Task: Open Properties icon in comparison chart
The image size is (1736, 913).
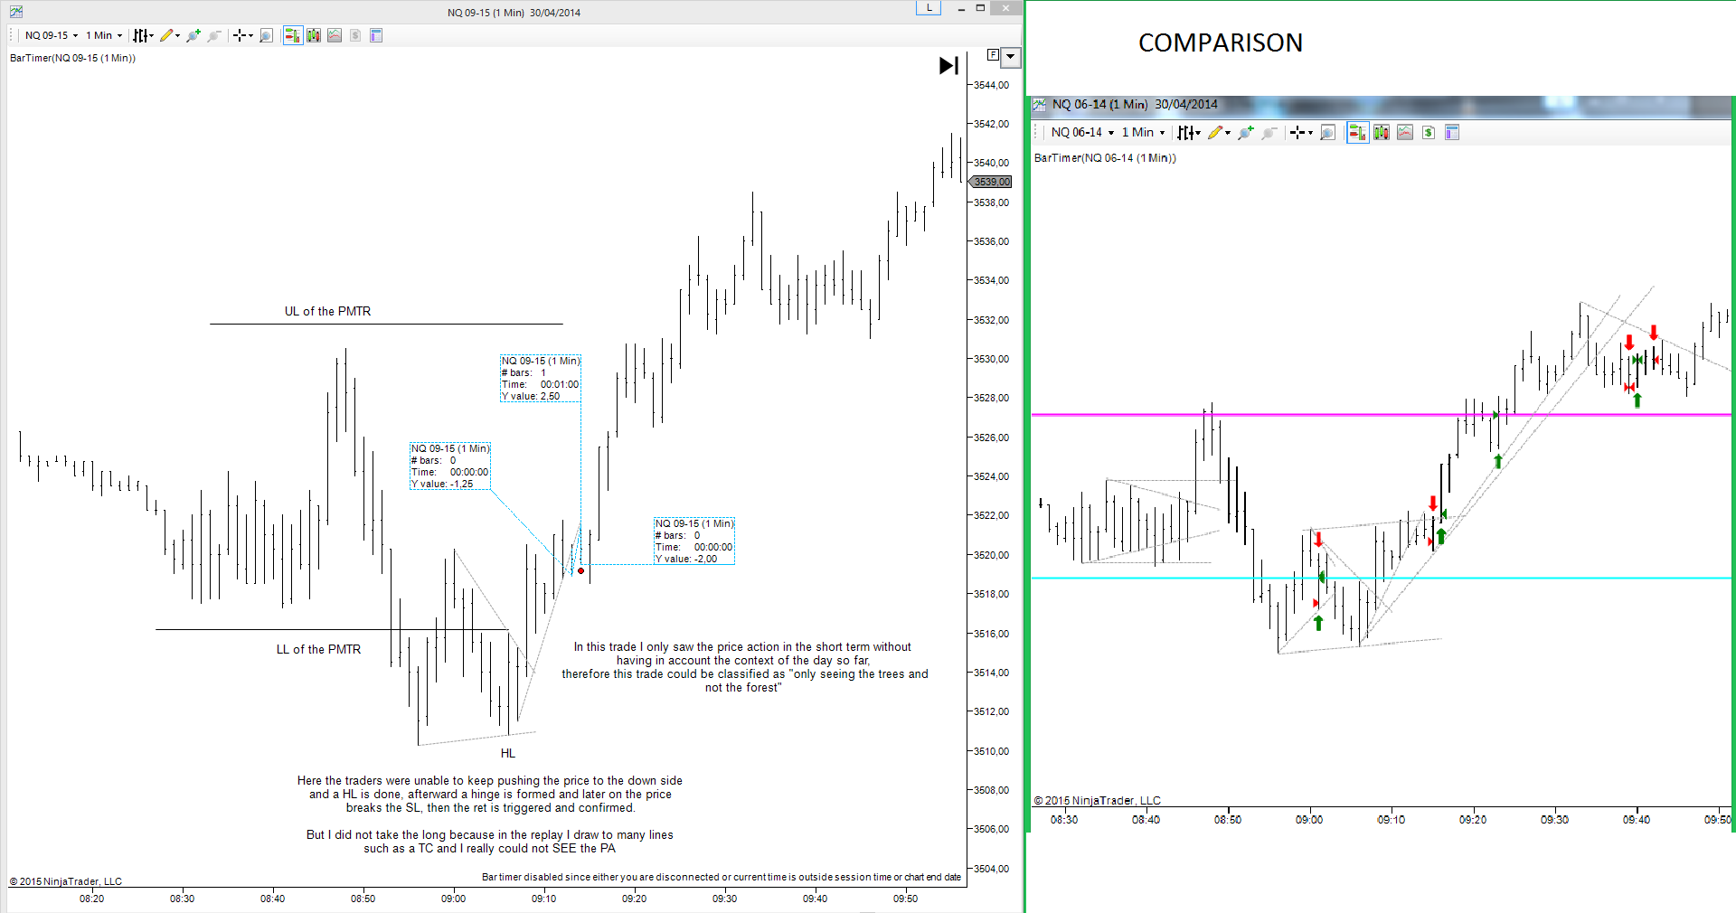Action: pyautogui.click(x=1452, y=132)
